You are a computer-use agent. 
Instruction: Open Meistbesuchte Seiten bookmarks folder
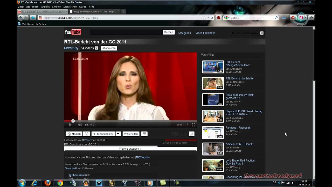point(31,24)
